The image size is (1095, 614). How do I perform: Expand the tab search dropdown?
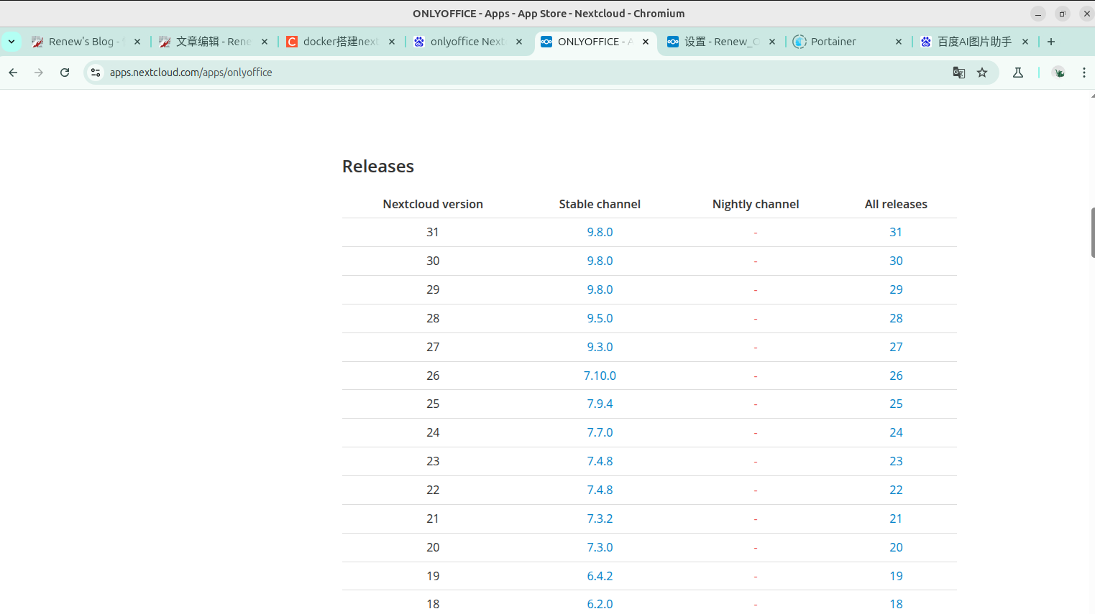pyautogui.click(x=12, y=42)
